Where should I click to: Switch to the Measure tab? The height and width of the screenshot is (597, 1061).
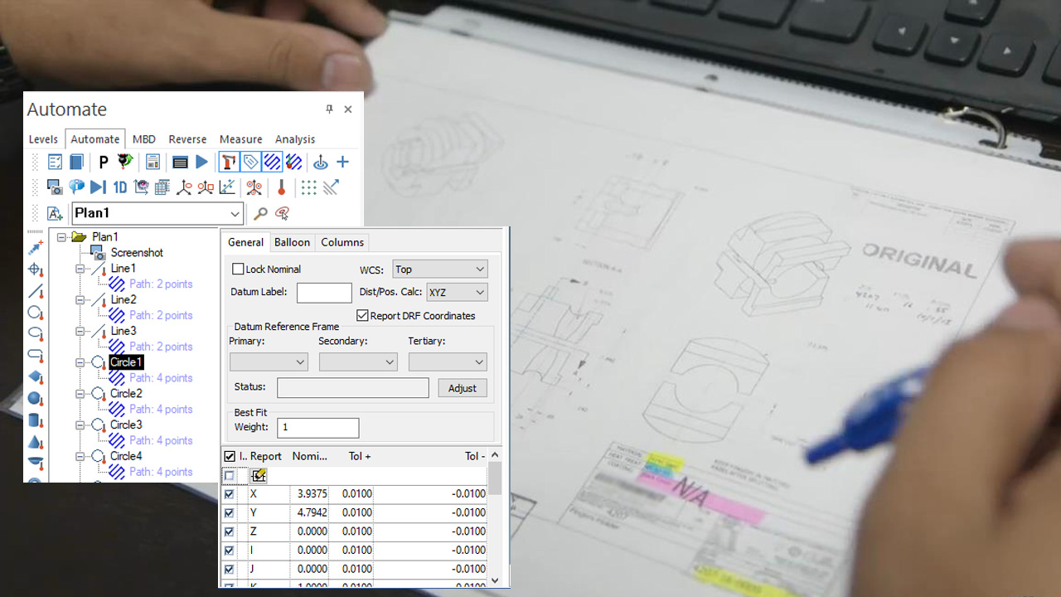click(x=240, y=139)
